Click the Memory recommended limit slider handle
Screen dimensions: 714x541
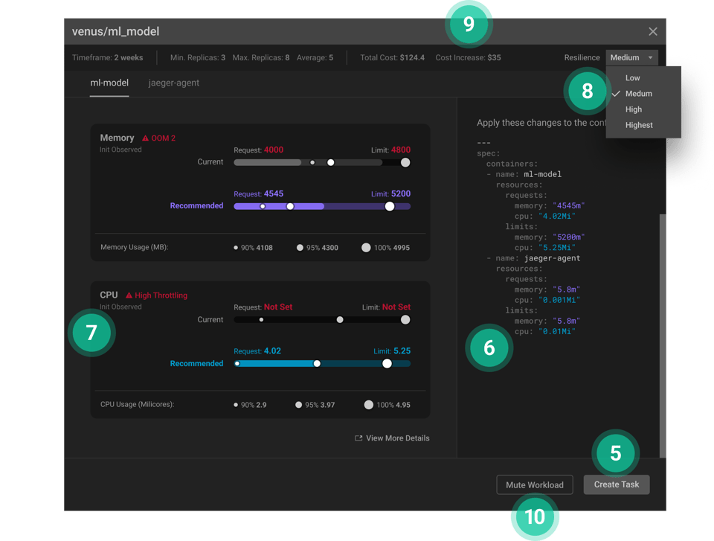tap(389, 206)
